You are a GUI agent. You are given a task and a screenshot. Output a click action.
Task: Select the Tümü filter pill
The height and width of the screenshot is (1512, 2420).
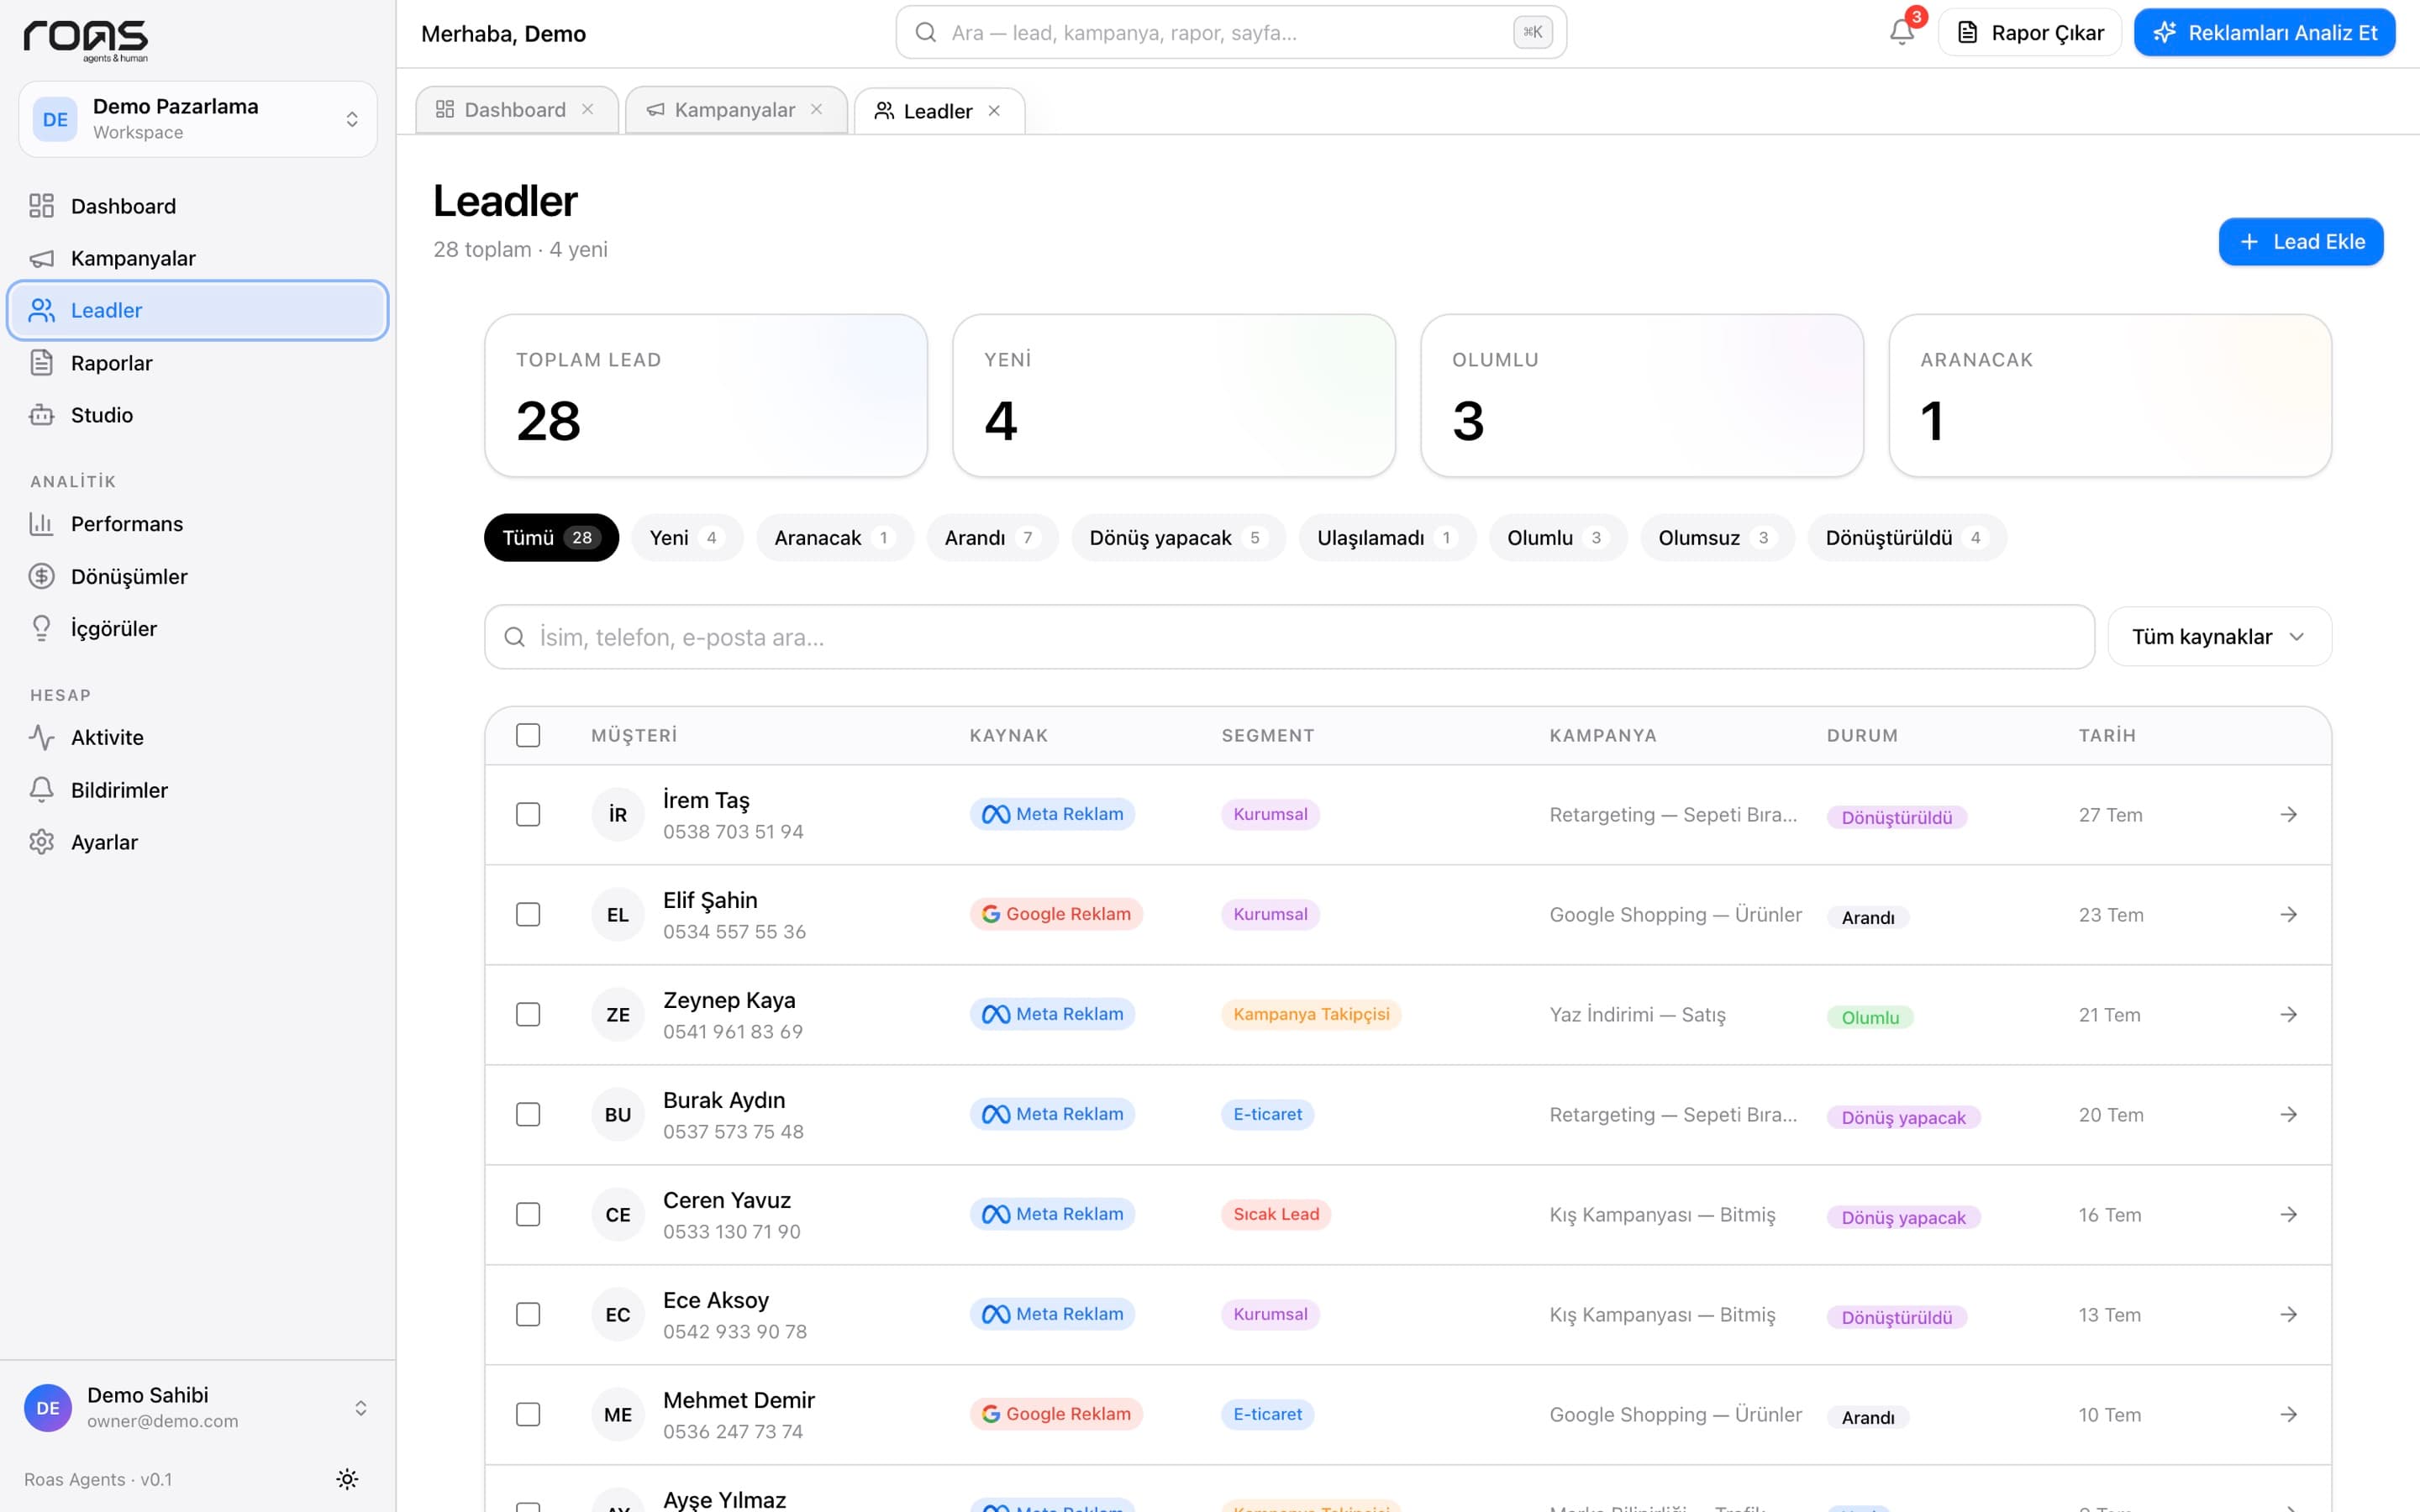551,538
